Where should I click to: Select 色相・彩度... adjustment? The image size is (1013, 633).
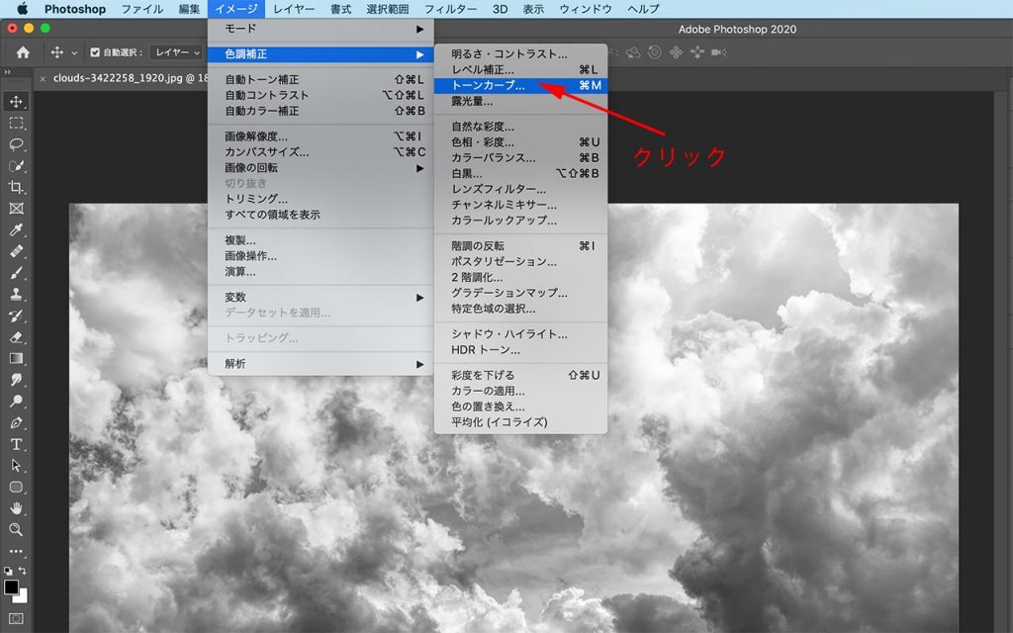tap(520, 142)
